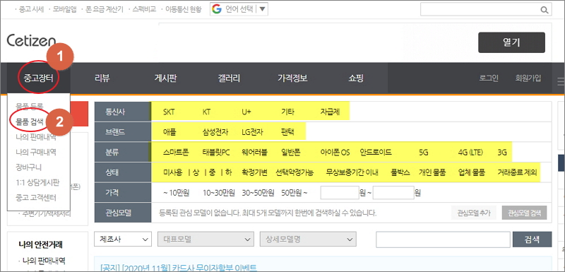Open 제조사 dropdown
The width and height of the screenshot is (565, 272).
coord(122,240)
